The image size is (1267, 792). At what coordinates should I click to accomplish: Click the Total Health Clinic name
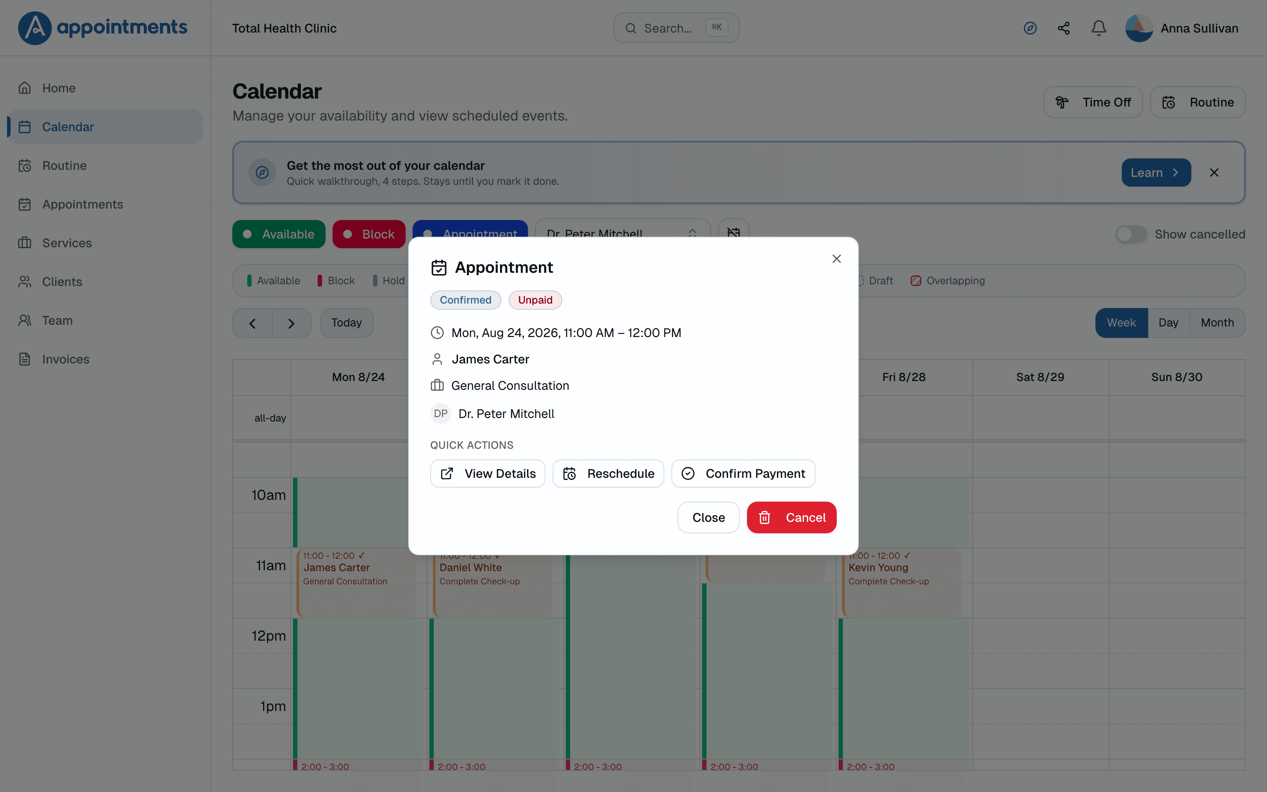pos(284,28)
